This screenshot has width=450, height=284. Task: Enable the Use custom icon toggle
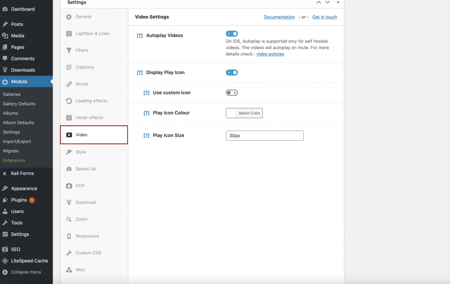232,93
